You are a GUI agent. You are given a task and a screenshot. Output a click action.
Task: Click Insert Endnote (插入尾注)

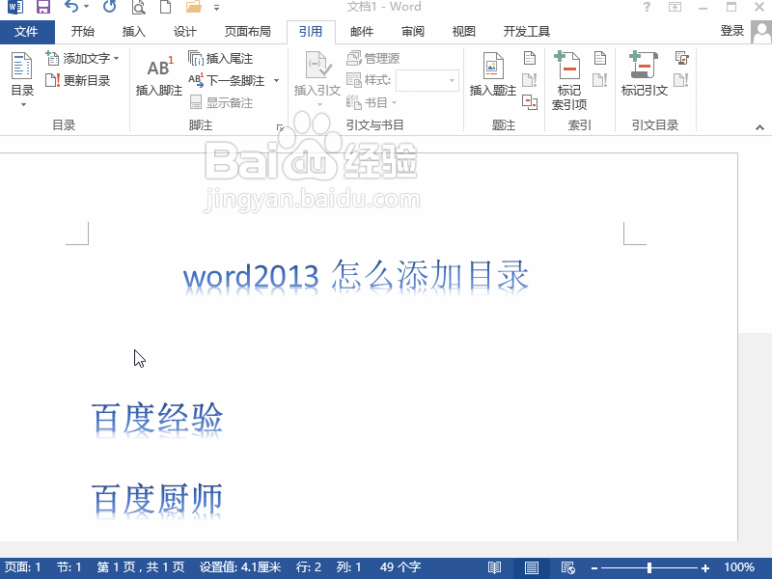[221, 58]
